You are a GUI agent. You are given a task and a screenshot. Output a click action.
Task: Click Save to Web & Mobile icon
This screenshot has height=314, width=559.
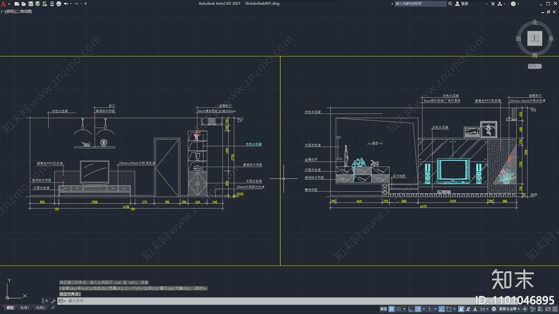point(52,4)
